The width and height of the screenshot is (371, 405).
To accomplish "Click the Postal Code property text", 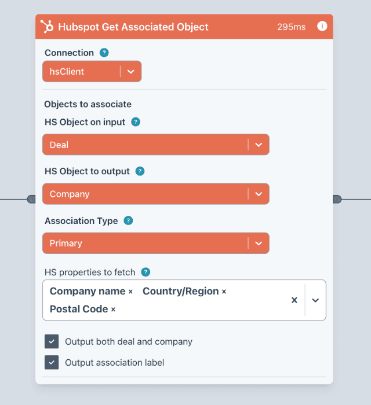I will coord(79,309).
